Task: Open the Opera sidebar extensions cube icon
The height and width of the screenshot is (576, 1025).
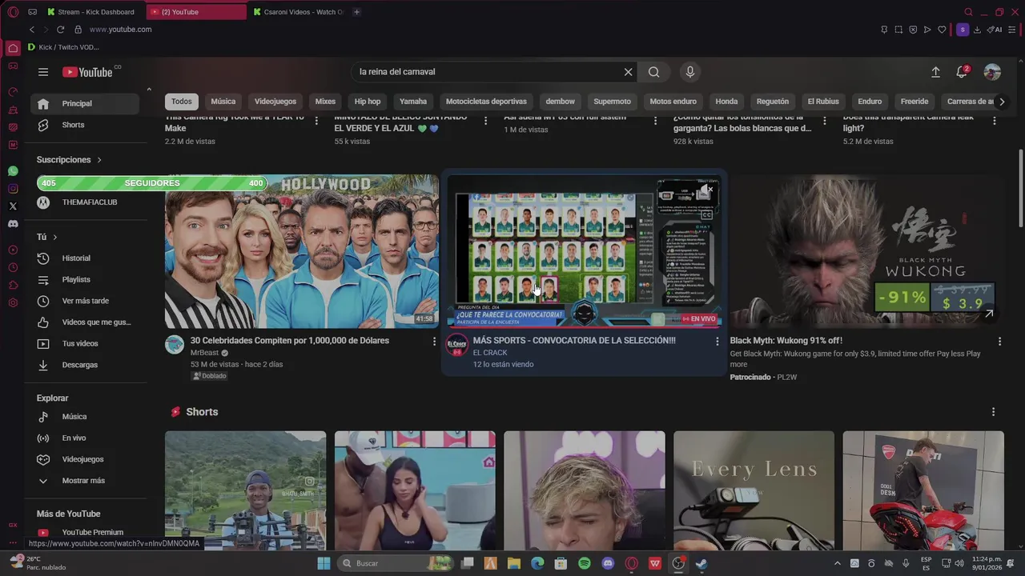Action: pos(13,286)
